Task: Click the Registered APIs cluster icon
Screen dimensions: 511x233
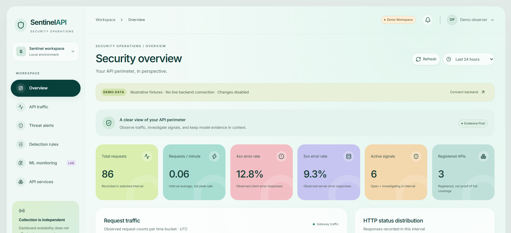Action: click(x=483, y=156)
